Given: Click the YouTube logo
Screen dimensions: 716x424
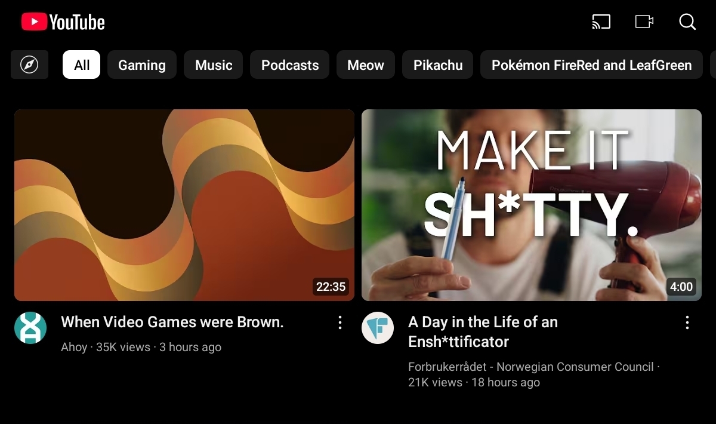Looking at the screenshot, I should (x=63, y=22).
